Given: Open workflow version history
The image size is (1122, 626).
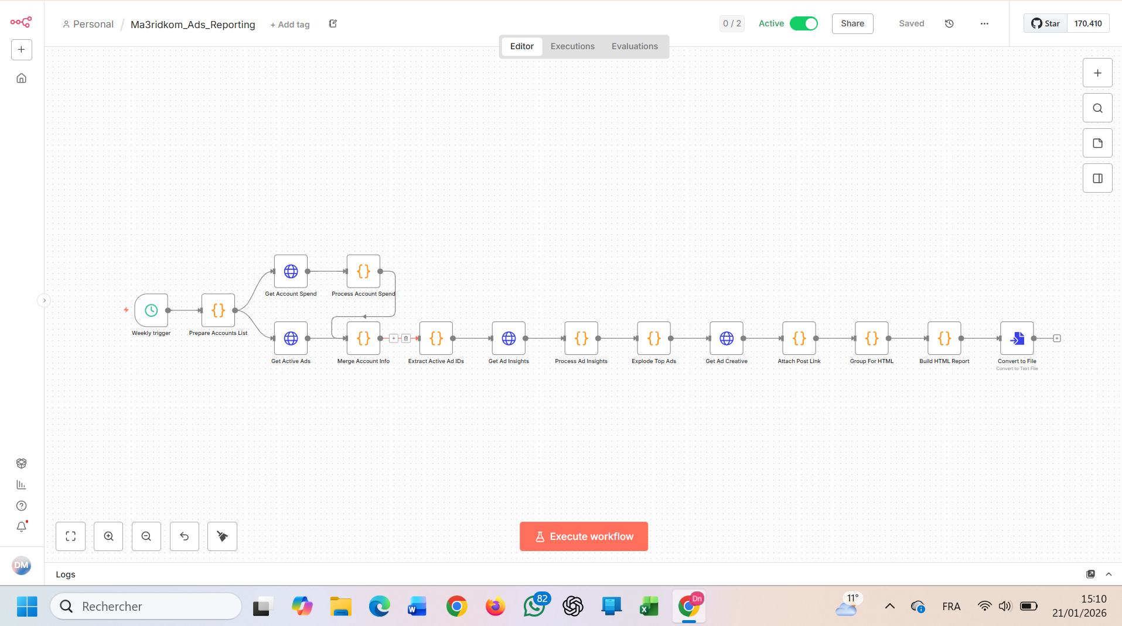Looking at the screenshot, I should (949, 23).
